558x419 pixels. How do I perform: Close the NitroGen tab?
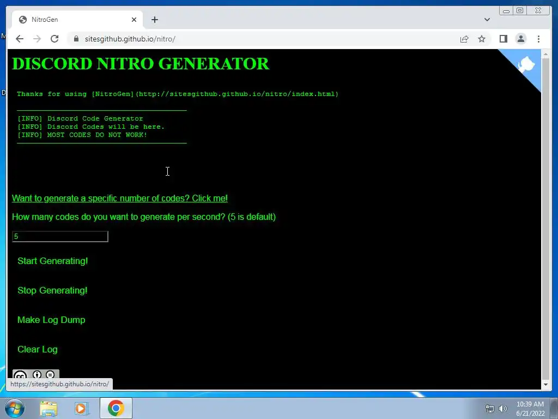pos(134,20)
